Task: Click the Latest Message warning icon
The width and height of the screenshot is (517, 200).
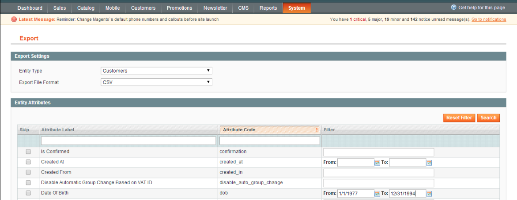Action: 14,19
